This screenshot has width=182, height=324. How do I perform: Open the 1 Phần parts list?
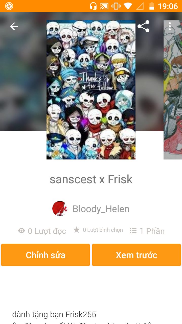pyautogui.click(x=152, y=231)
